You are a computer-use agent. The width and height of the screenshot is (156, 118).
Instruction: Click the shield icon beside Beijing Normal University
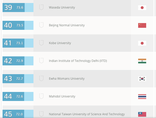coord(42,25)
